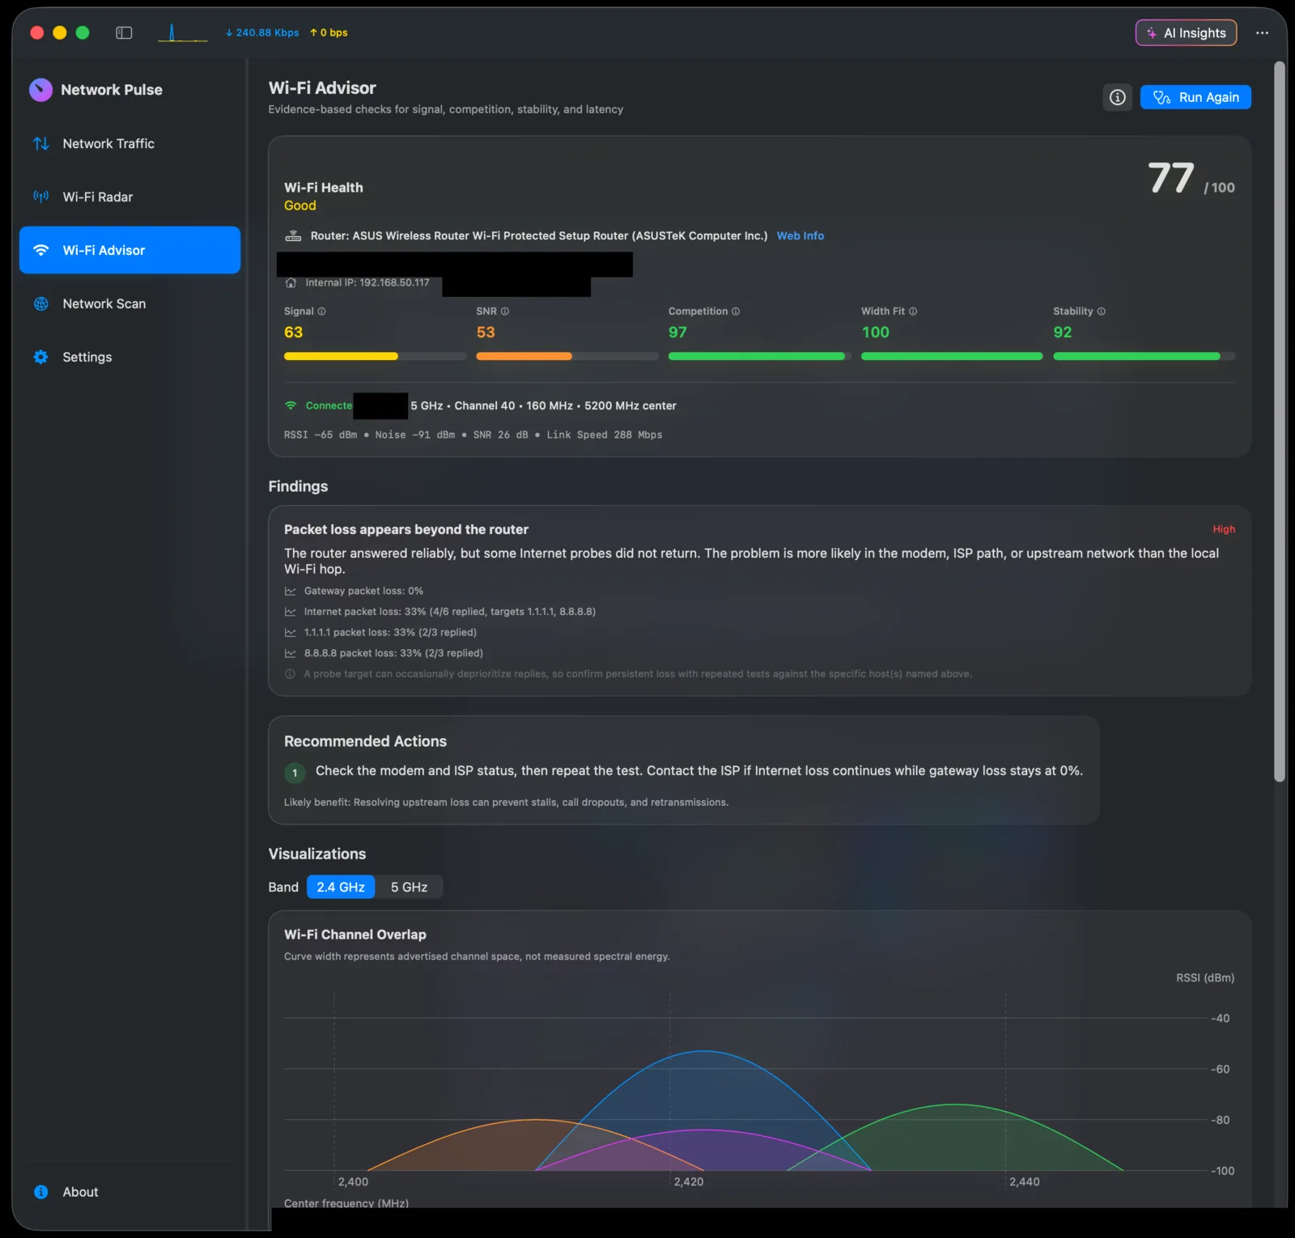Image resolution: width=1295 pixels, height=1238 pixels.
Task: Show Wi-Fi Advisor info button
Action: (1117, 97)
